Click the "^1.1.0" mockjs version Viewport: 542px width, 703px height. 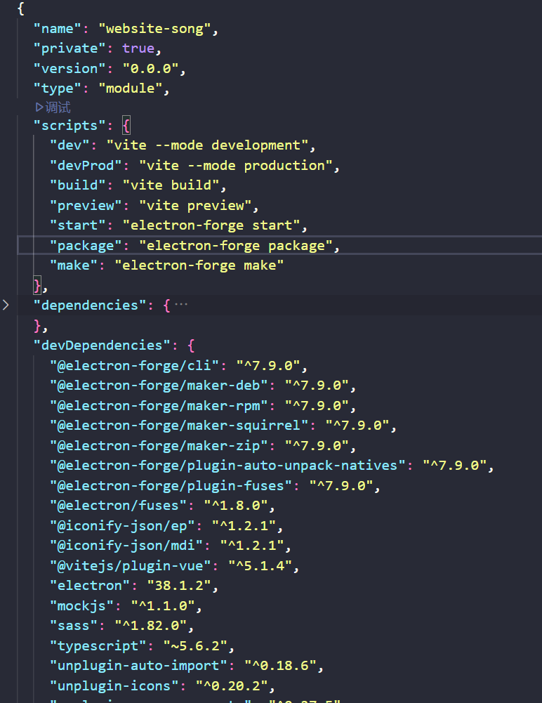[x=163, y=606]
